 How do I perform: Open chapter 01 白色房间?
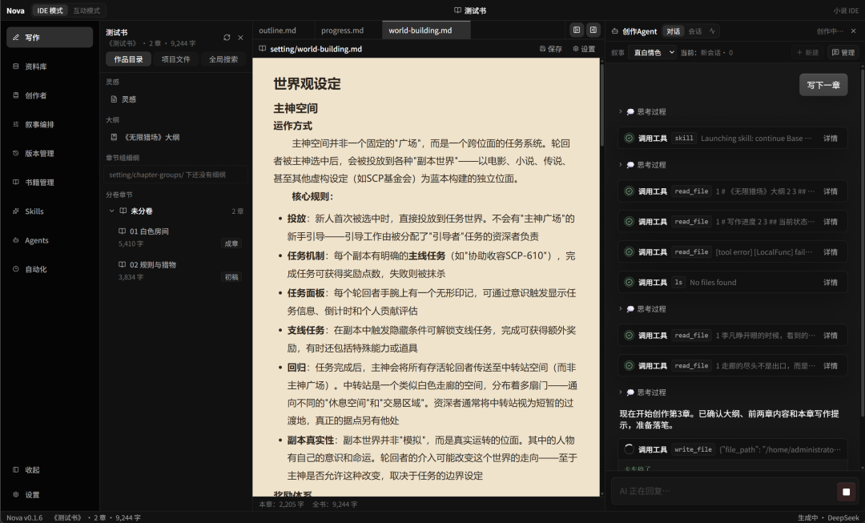(x=179, y=237)
